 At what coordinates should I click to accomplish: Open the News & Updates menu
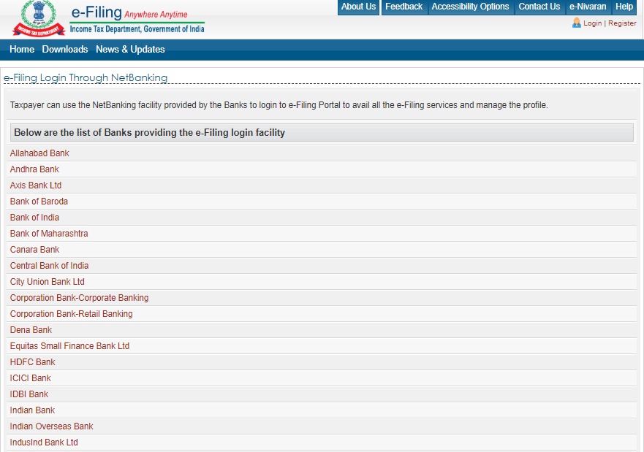pyautogui.click(x=130, y=49)
